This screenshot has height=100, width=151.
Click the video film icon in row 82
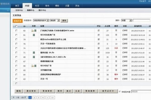[x=35, y=30]
